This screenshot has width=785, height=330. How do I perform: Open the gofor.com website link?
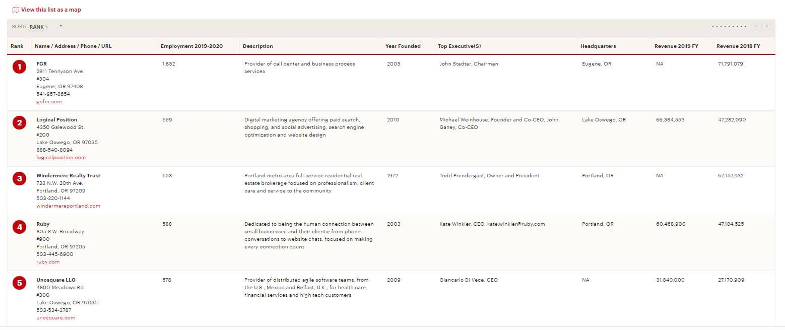[49, 102]
